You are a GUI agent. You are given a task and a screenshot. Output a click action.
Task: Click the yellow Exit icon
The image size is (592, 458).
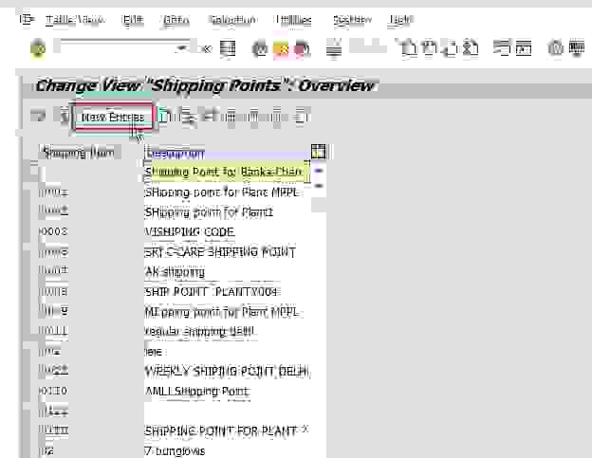(281, 48)
